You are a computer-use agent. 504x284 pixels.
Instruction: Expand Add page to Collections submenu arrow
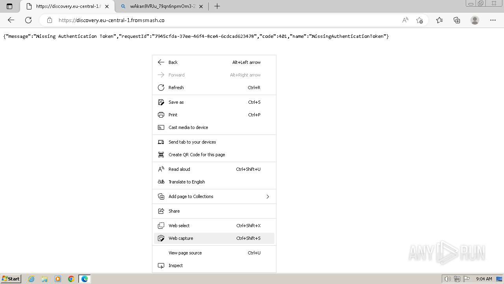pos(268,196)
